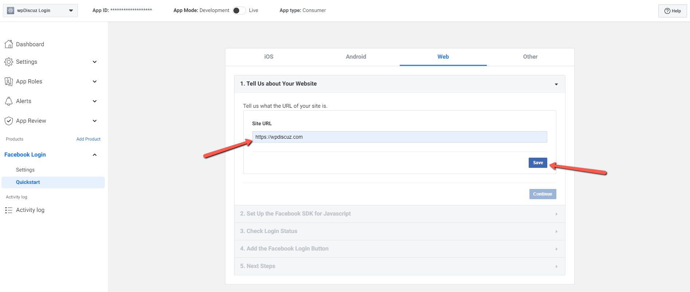690x292 pixels.
Task: Click the Site URL input field
Action: pyautogui.click(x=399, y=137)
